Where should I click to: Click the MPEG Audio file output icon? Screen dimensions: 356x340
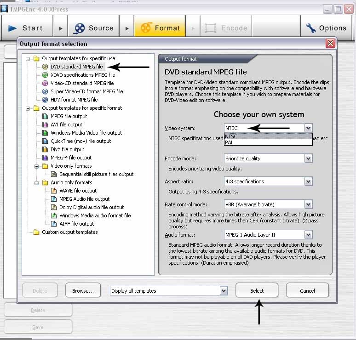[54, 199]
